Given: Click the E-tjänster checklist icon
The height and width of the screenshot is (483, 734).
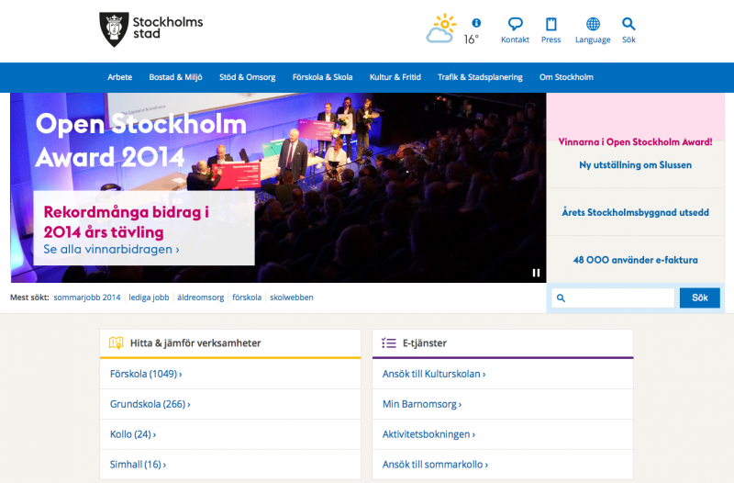Looking at the screenshot, I should click(389, 343).
